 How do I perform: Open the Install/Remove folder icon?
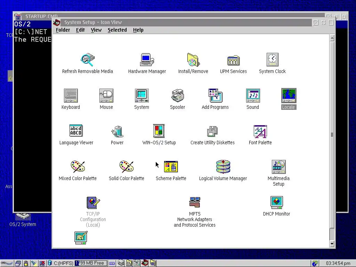click(193, 60)
